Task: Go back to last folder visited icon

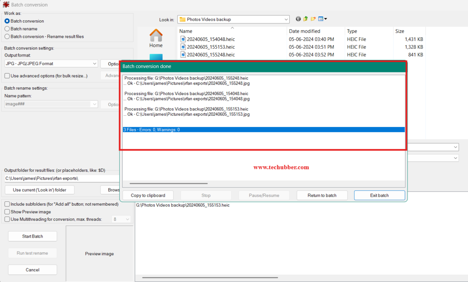Action: click(x=298, y=19)
